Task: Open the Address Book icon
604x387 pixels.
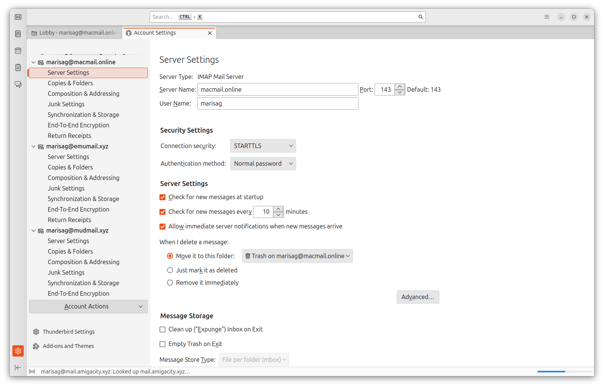Action: click(x=18, y=34)
